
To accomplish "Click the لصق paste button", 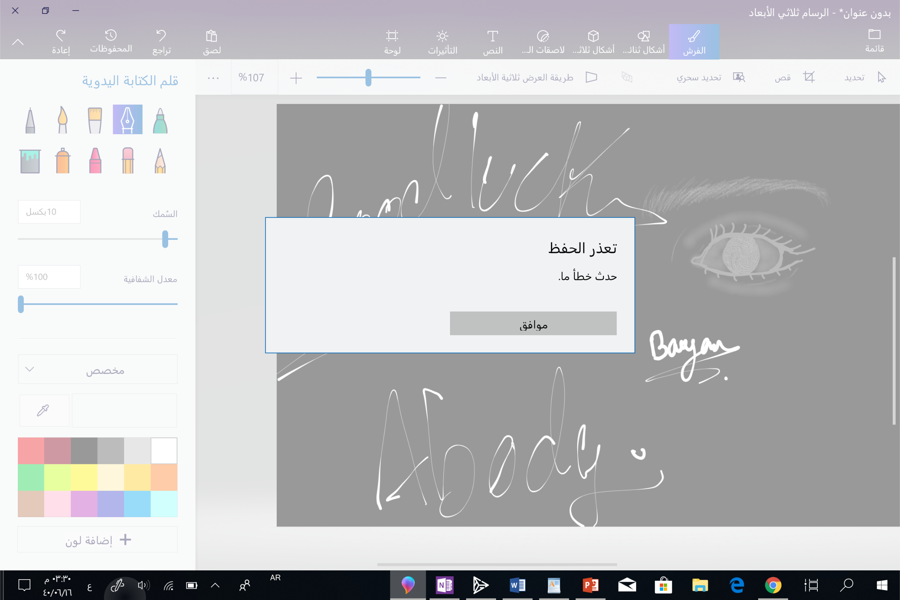I will click(x=212, y=41).
